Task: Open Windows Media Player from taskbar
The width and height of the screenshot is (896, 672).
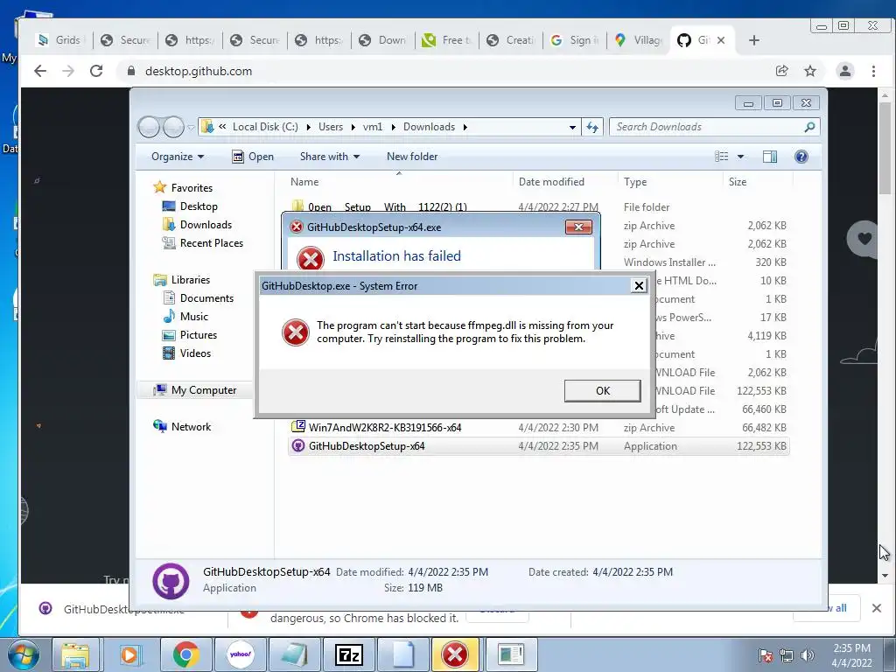Action: tap(129, 654)
